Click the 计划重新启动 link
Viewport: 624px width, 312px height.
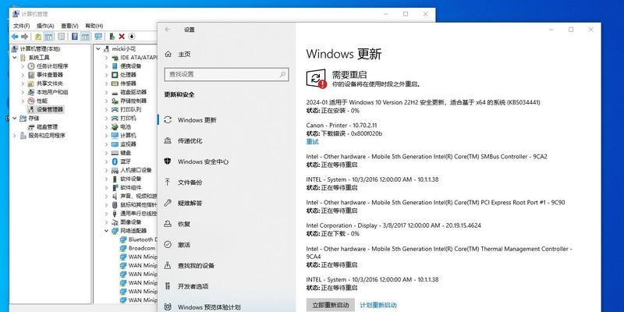tap(378, 305)
